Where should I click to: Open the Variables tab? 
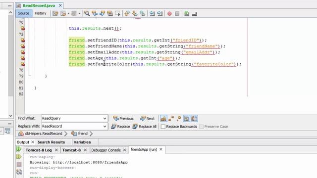82,142
